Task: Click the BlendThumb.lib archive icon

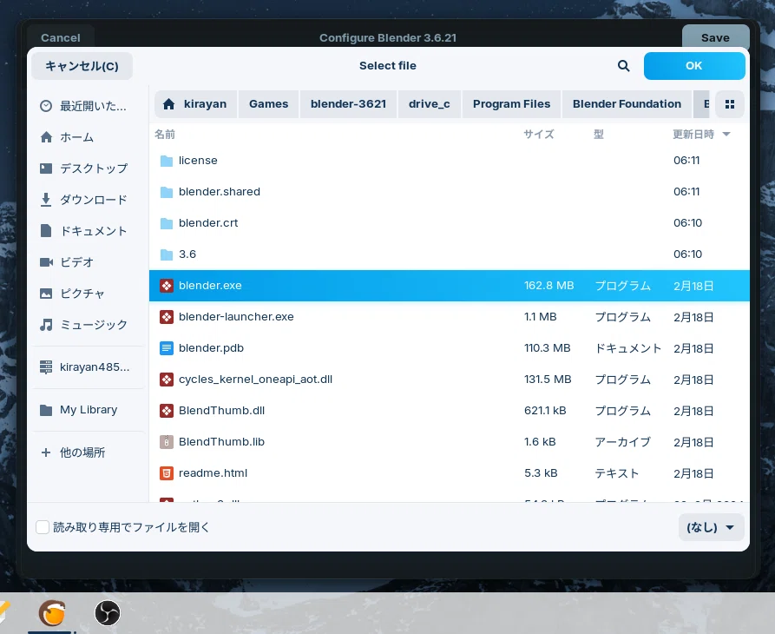Action: click(x=167, y=441)
